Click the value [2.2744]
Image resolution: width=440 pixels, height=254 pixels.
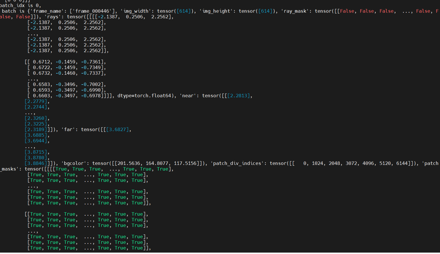pyautogui.click(x=36, y=107)
